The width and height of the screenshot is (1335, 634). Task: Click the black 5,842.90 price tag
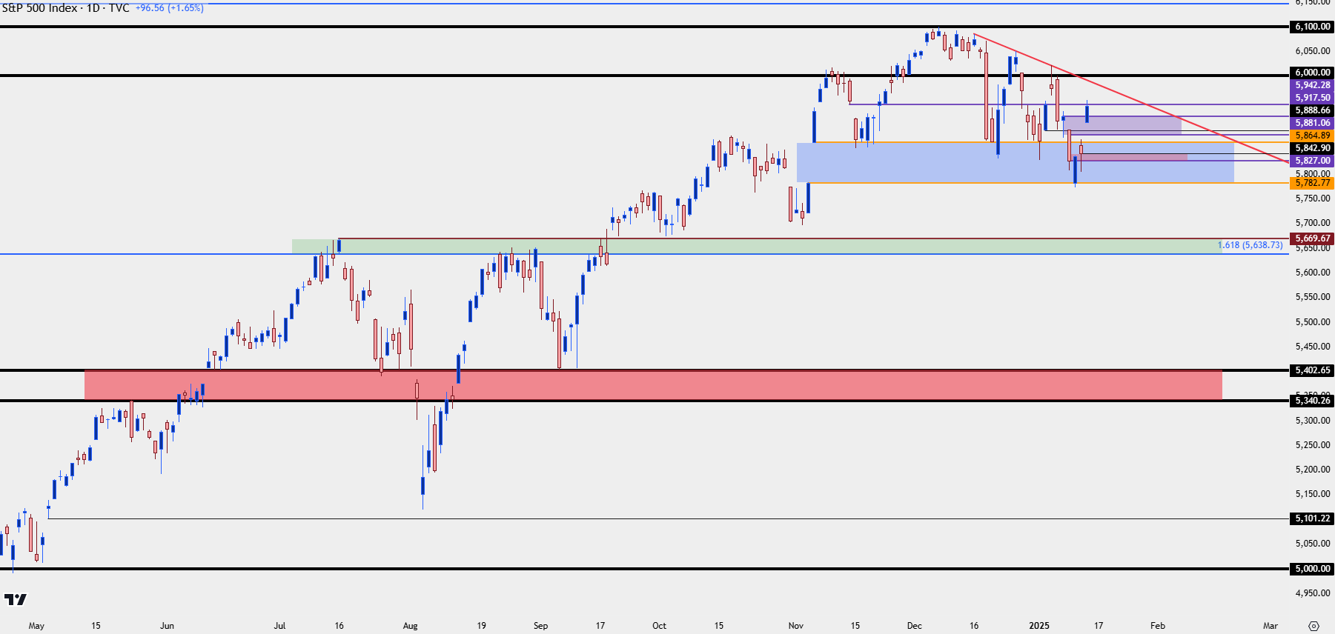[1313, 148]
